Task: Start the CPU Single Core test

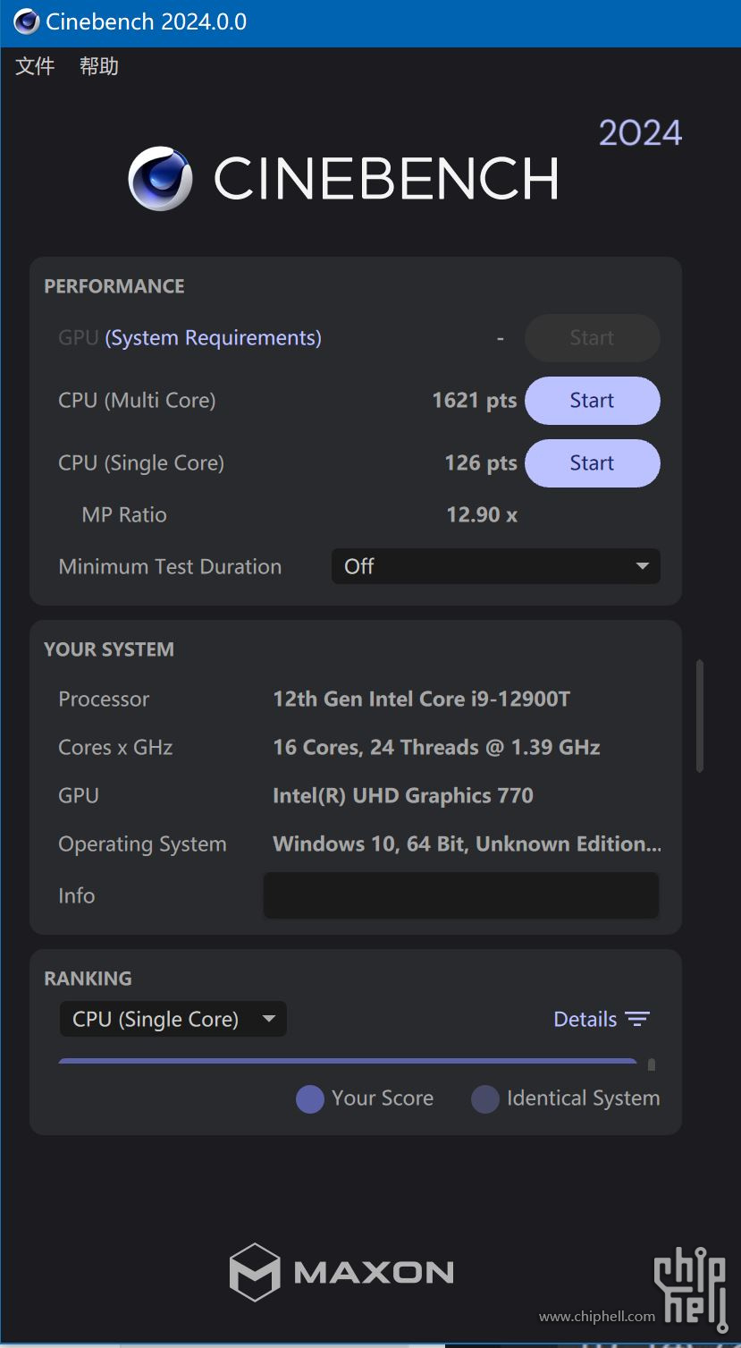Action: click(592, 463)
